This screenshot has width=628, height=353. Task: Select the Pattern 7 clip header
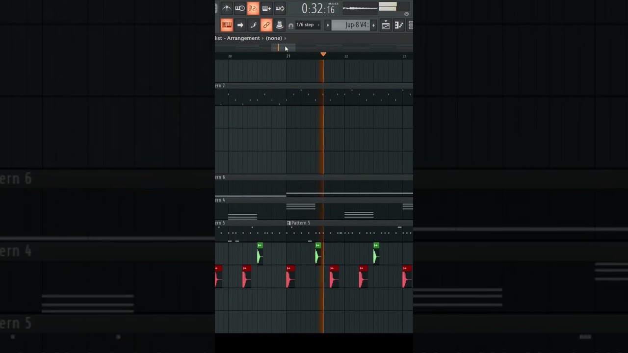click(x=314, y=86)
